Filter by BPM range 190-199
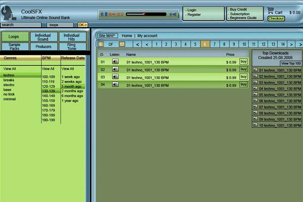 point(48,120)
